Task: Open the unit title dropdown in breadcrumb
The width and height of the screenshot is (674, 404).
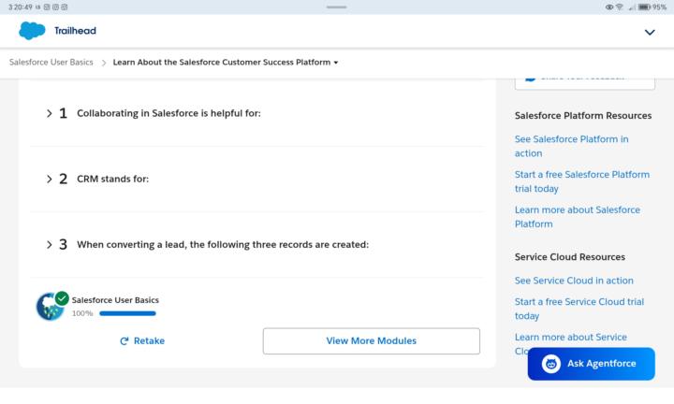Action: point(336,63)
